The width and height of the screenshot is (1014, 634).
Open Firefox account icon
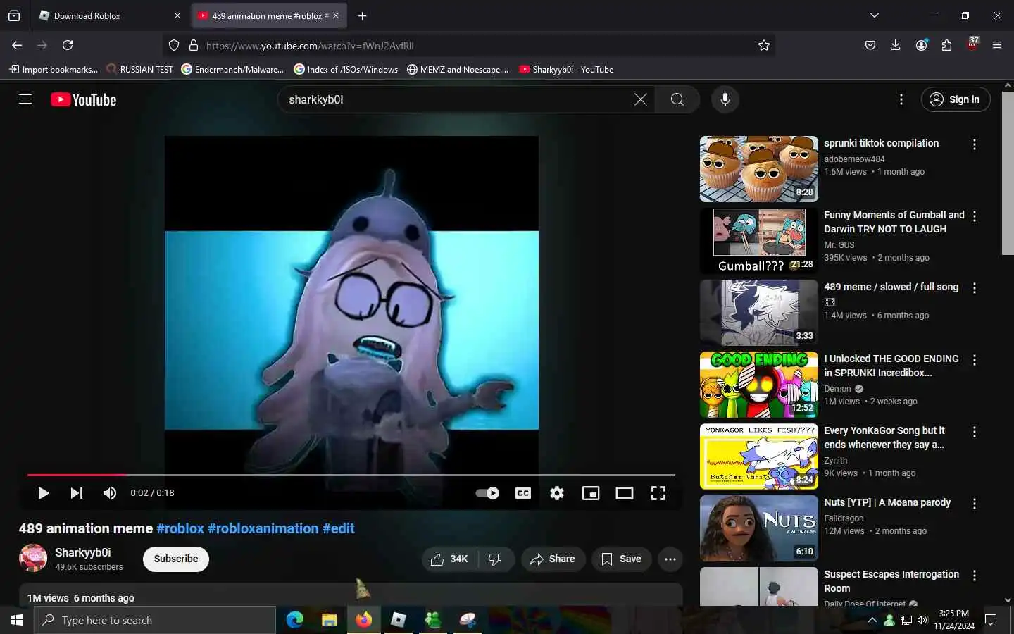click(x=921, y=45)
